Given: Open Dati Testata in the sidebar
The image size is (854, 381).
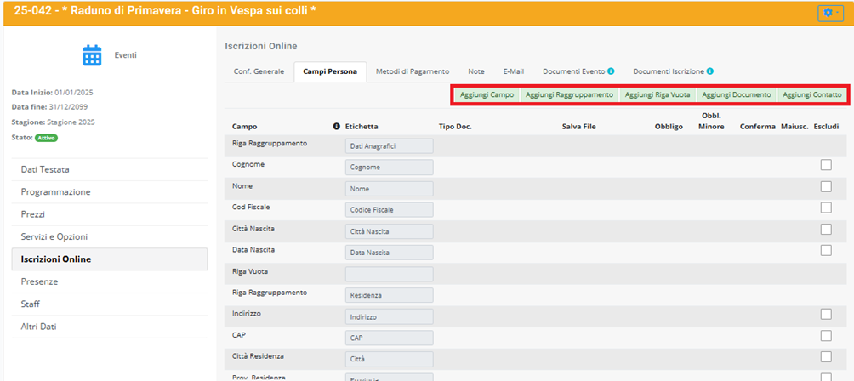Looking at the screenshot, I should point(45,169).
